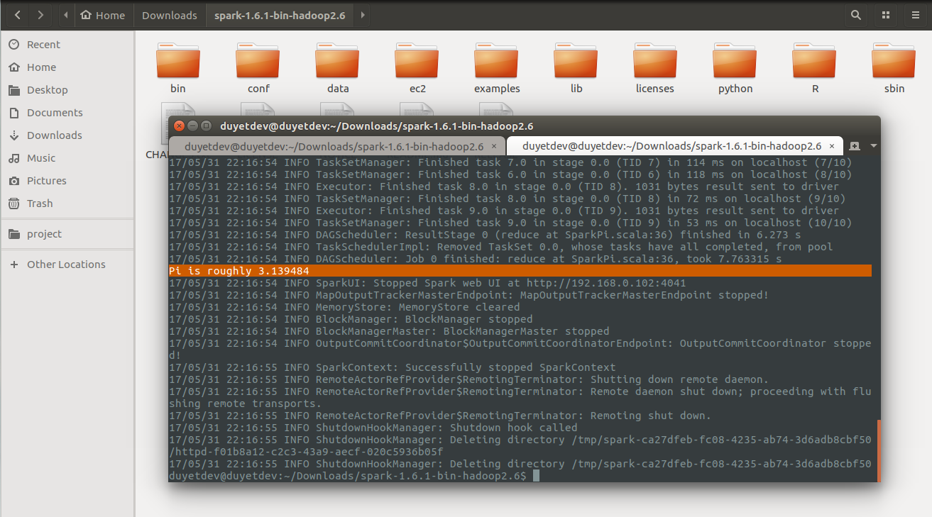The height and width of the screenshot is (517, 932).
Task: Show earlier path segments with left arrow
Action: coord(66,15)
